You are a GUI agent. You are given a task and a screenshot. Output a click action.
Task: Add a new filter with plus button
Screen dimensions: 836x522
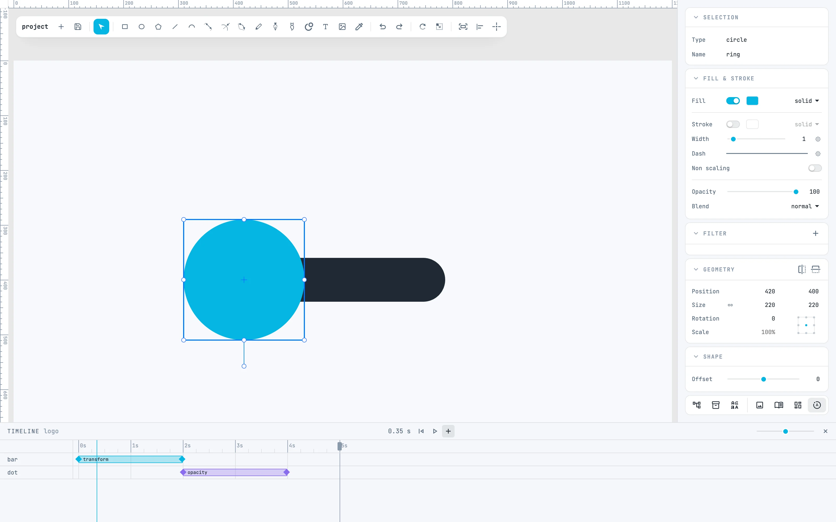815,233
